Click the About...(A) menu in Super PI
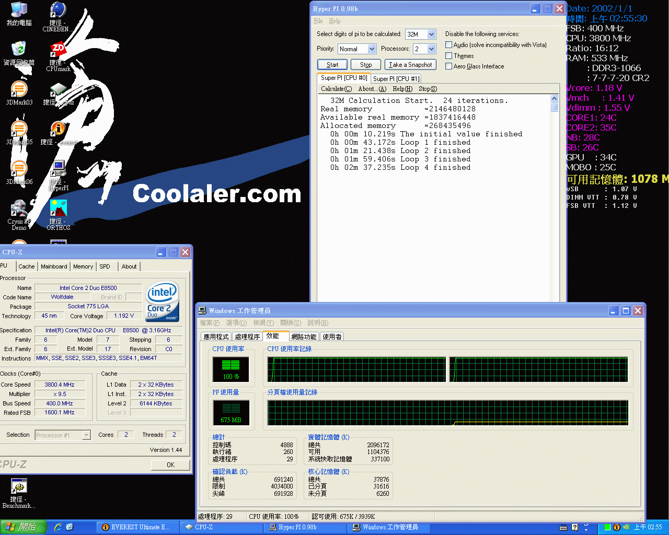The image size is (669, 535). [x=372, y=89]
